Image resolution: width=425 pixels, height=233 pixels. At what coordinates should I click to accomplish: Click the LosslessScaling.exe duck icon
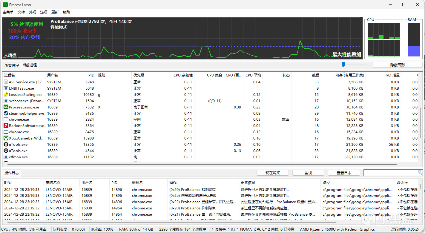pyautogui.click(x=6, y=95)
